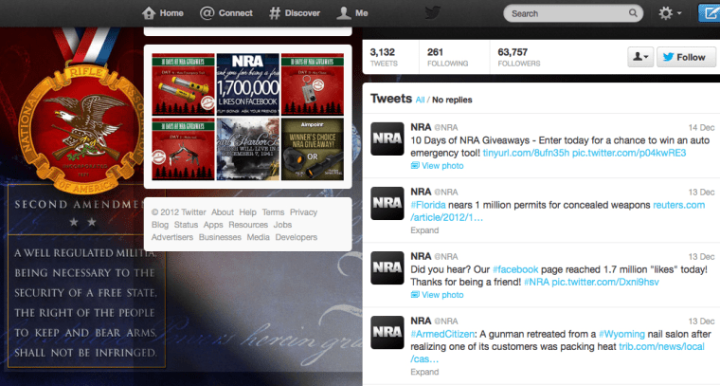Click the Twitter bird logo in navbar
The width and height of the screenshot is (720, 386).
(x=433, y=12)
